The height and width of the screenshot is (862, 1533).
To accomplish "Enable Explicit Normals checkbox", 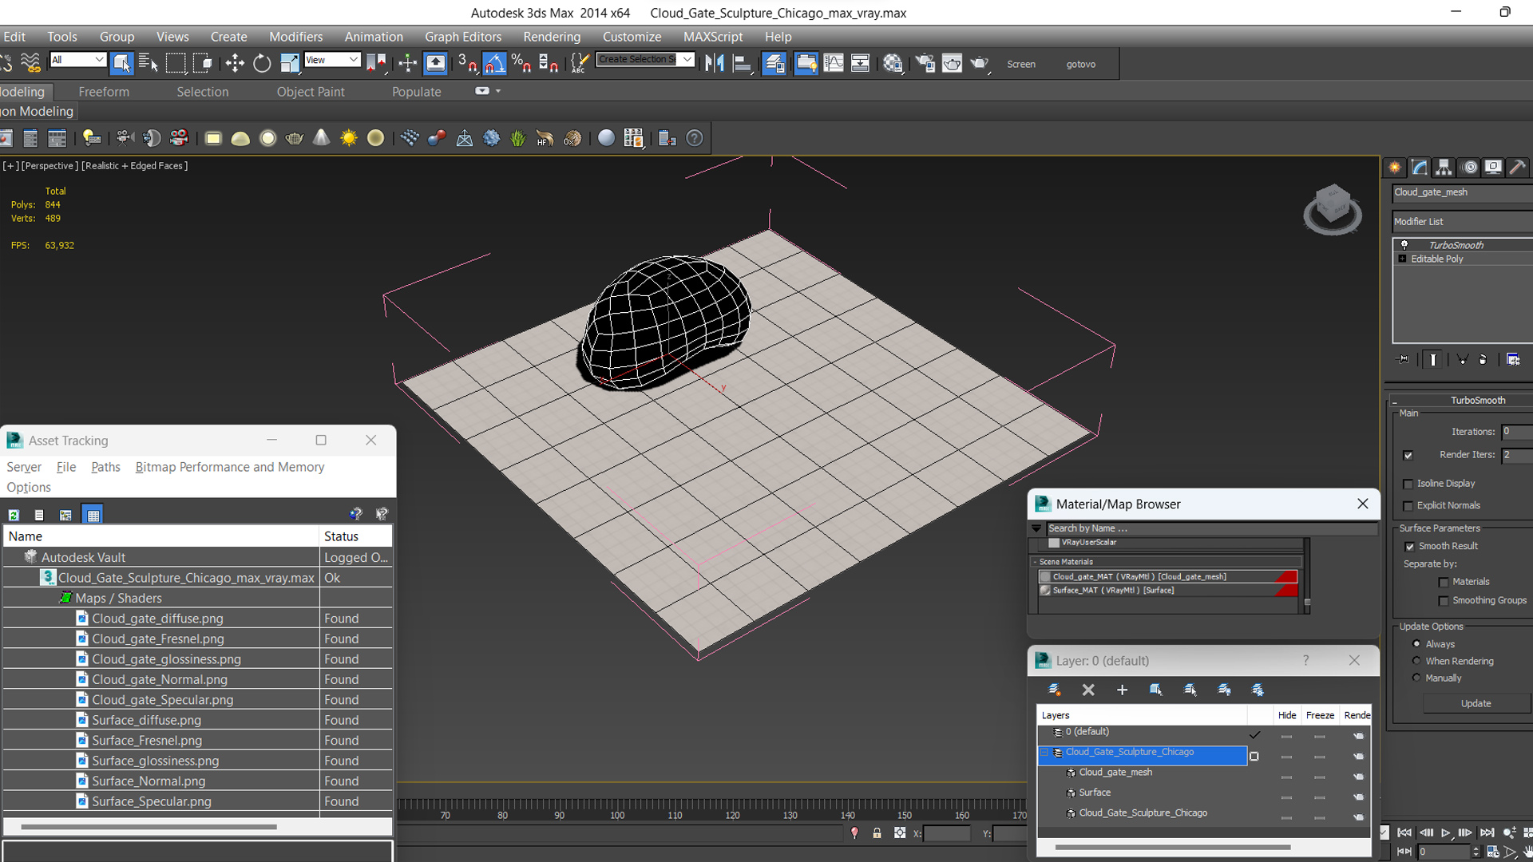I will click(x=1408, y=506).
